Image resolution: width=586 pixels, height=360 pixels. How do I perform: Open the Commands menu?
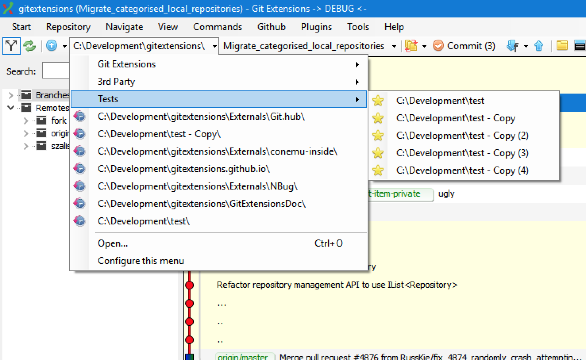point(218,27)
